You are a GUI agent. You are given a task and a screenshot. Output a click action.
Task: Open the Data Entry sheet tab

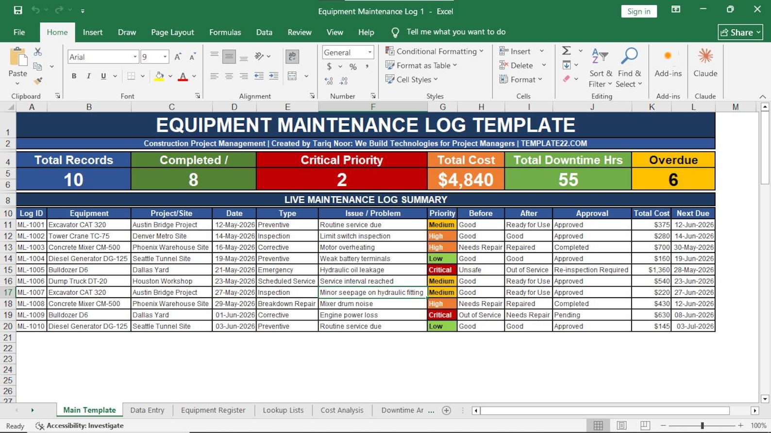[147, 410]
